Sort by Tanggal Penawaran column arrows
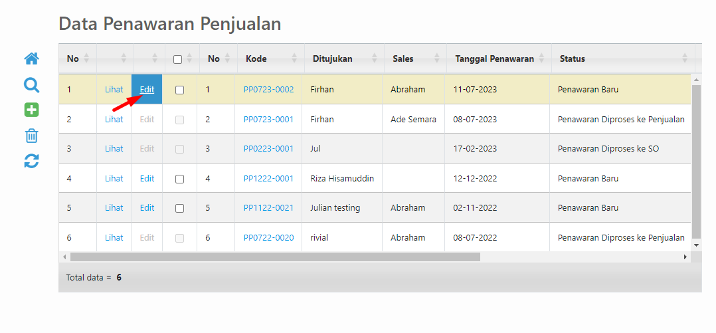Viewport: 716px width, 333px height. coord(541,58)
